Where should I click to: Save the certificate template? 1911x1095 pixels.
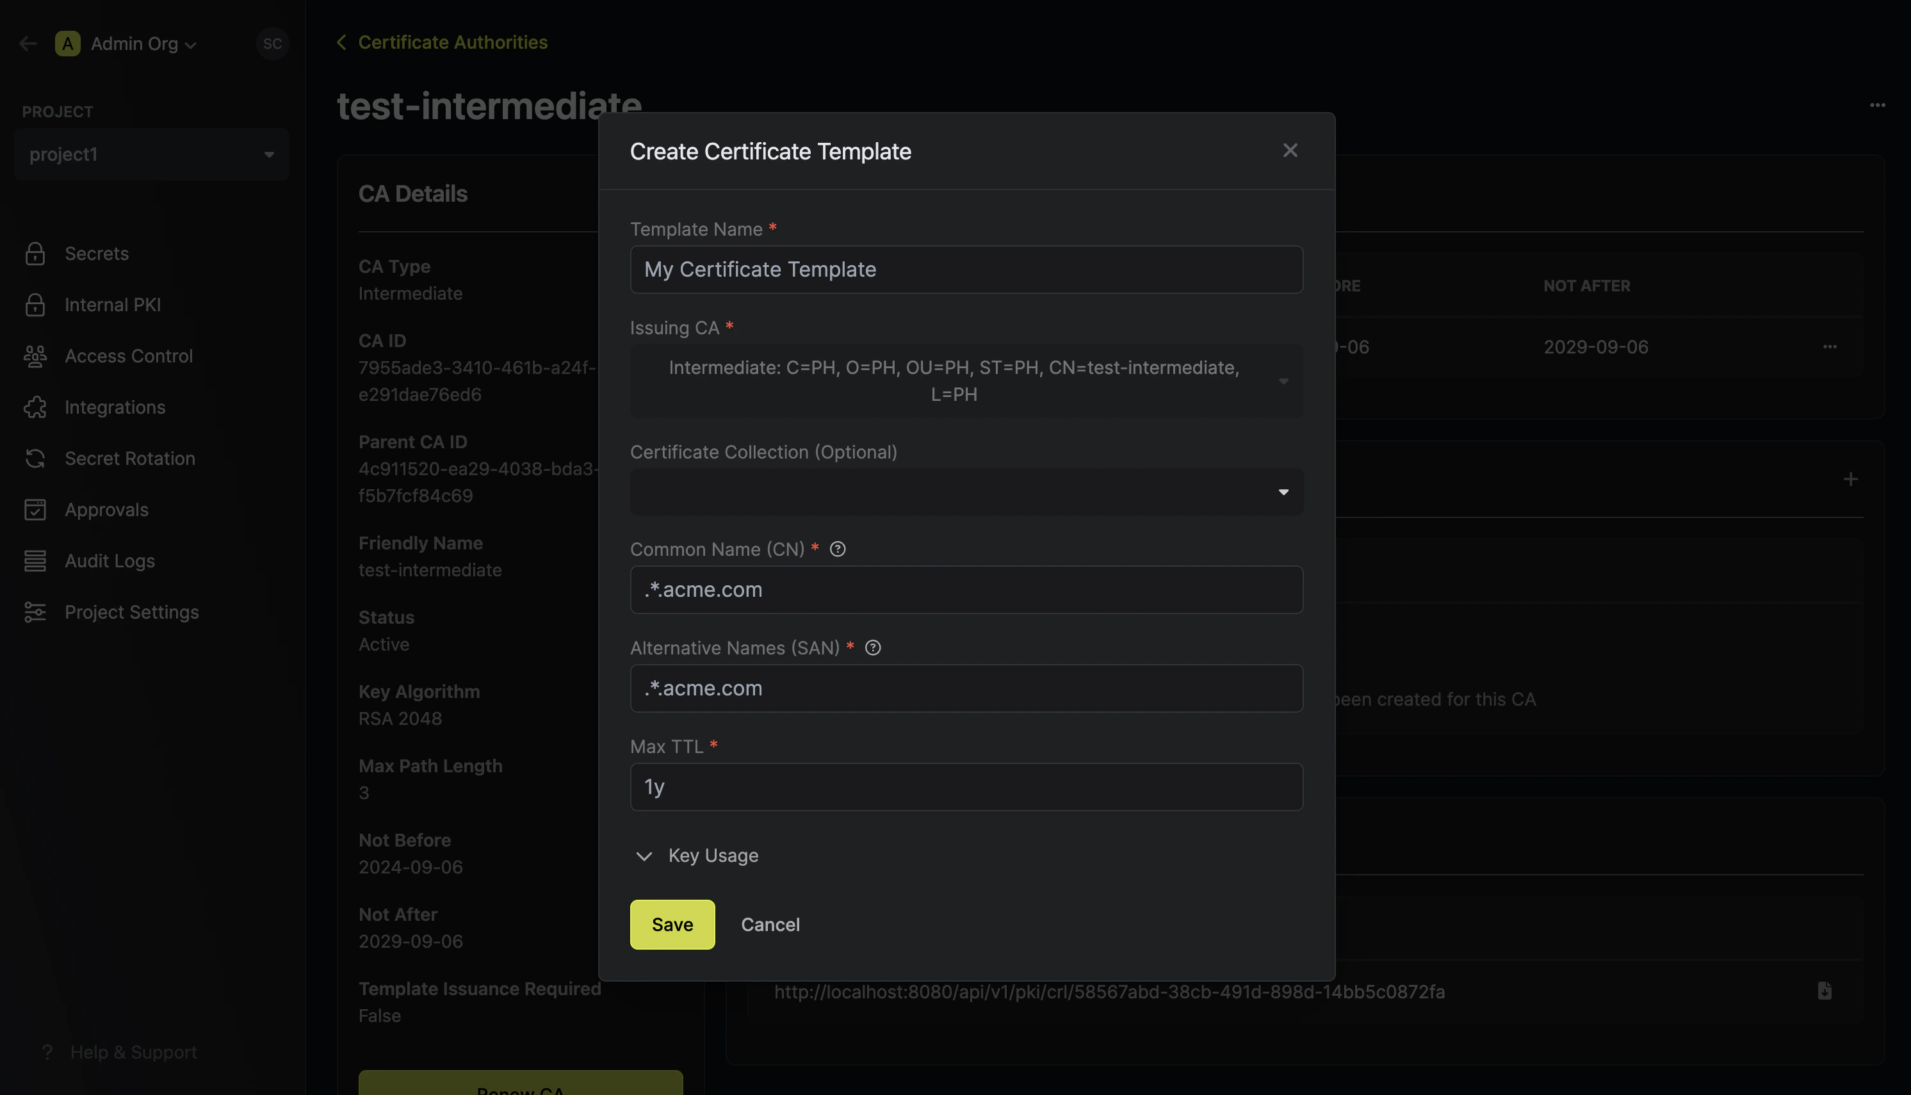tap(672, 924)
